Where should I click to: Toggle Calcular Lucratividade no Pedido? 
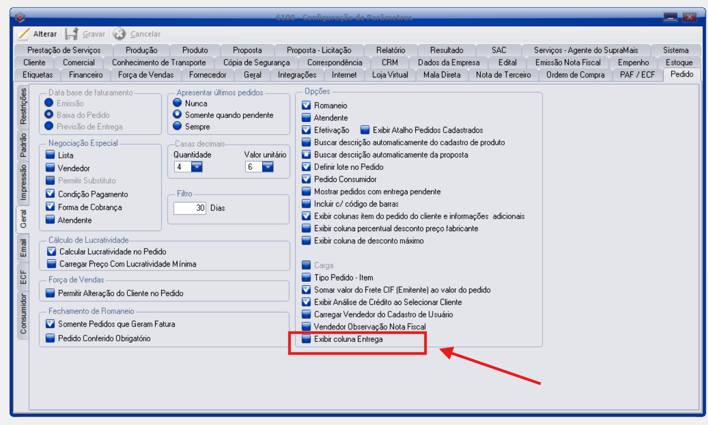pos(52,252)
